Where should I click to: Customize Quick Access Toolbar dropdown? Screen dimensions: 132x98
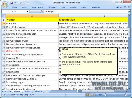click(x=28, y=3)
